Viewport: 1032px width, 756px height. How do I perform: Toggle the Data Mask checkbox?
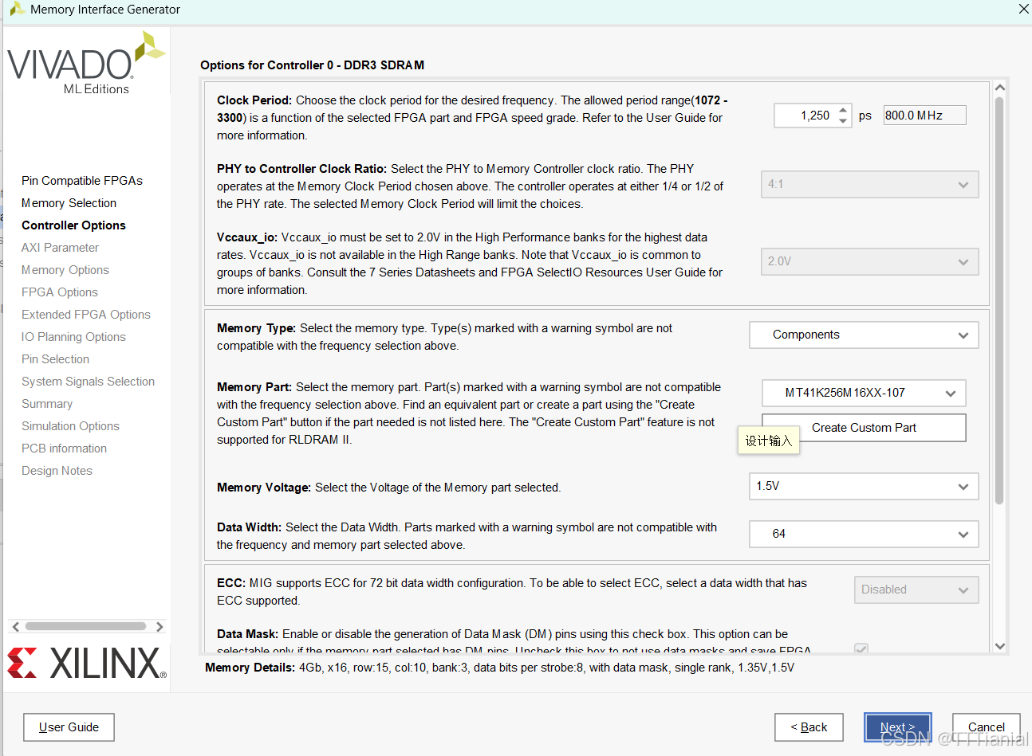click(861, 648)
